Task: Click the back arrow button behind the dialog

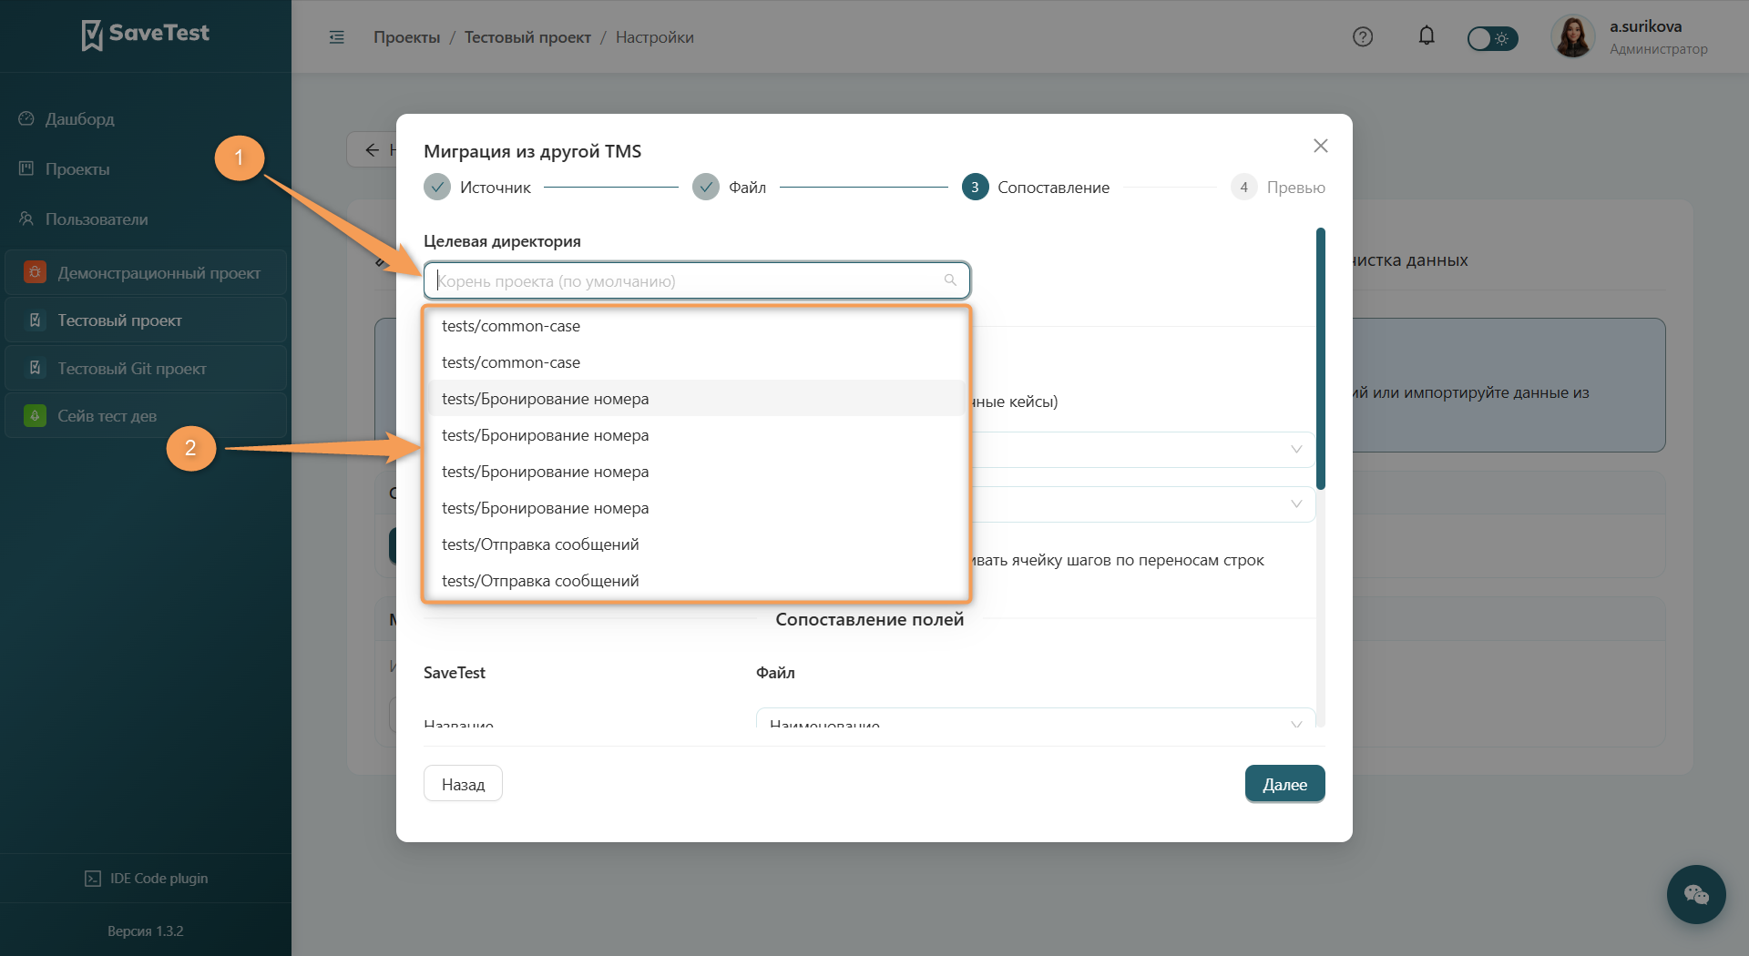Action: pyautogui.click(x=372, y=150)
